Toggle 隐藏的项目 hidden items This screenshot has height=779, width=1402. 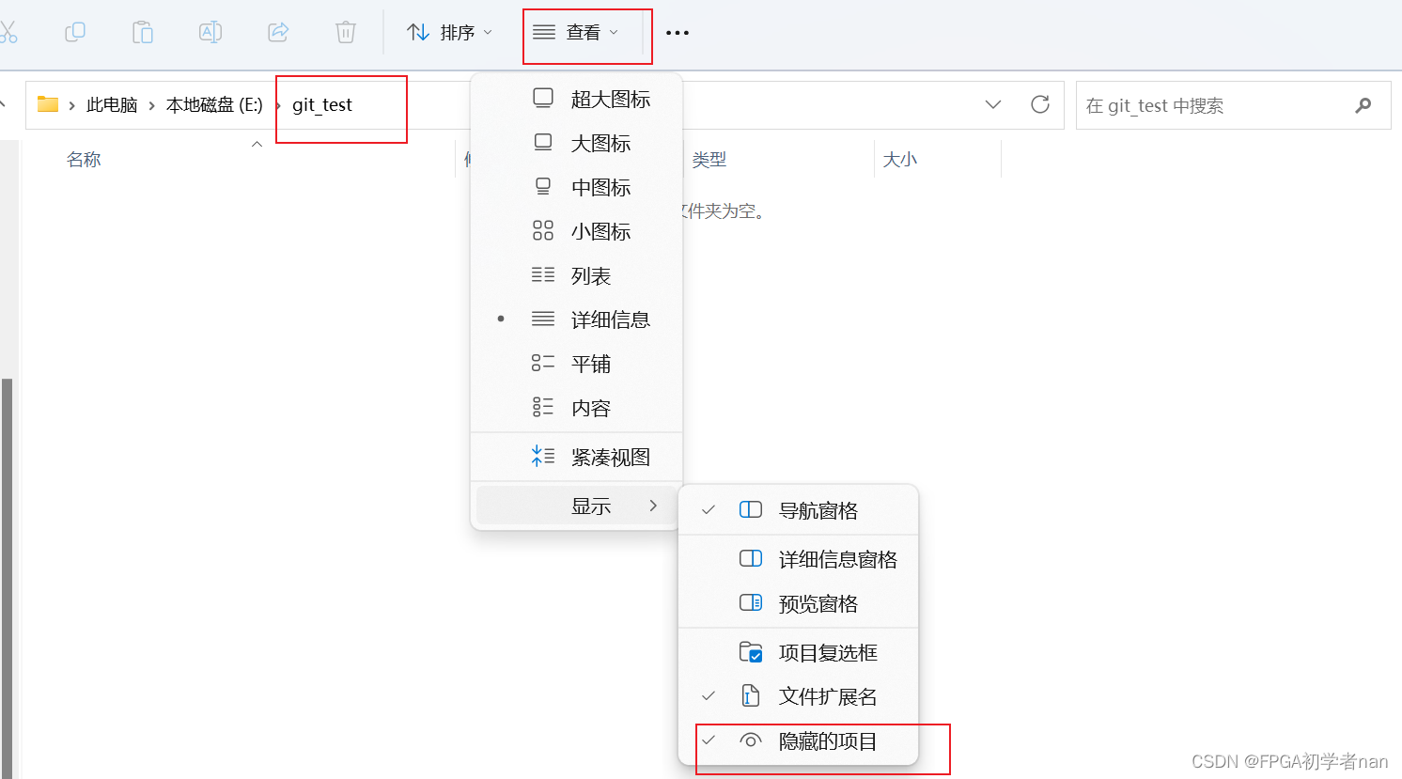coord(798,740)
